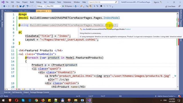Open the zoom level dropdown in editor footer
The height and width of the screenshot is (103, 183).
pyautogui.click(x=11, y=89)
